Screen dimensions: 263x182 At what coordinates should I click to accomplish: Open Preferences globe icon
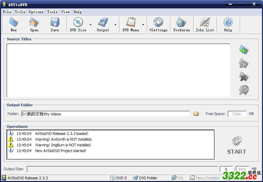(x=181, y=22)
